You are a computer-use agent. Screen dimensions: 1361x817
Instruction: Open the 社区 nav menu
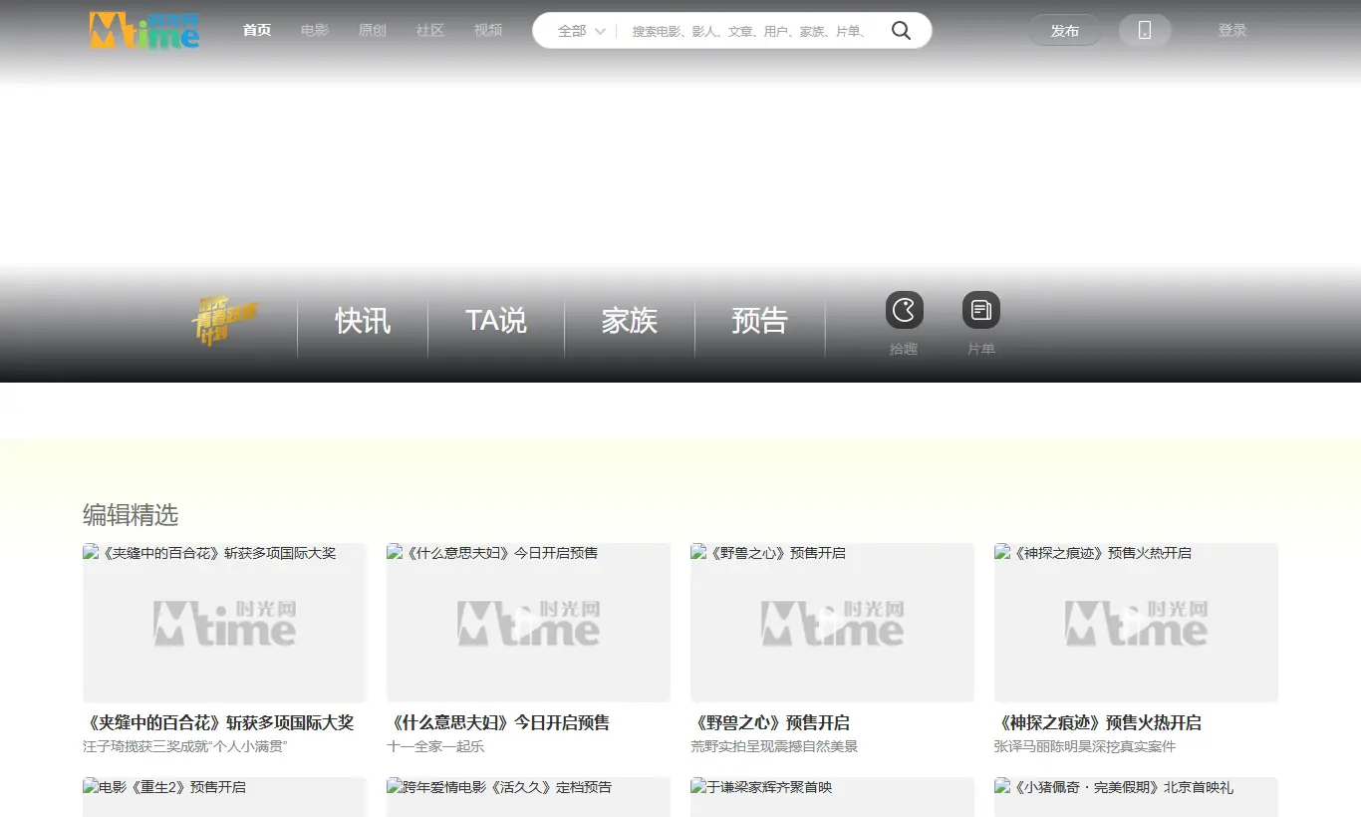(430, 31)
